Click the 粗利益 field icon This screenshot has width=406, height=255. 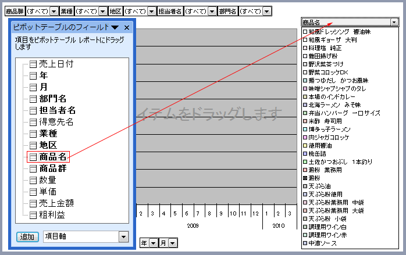tap(33, 215)
